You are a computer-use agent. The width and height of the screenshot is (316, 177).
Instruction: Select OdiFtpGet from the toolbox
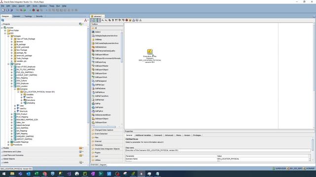coord(99,107)
